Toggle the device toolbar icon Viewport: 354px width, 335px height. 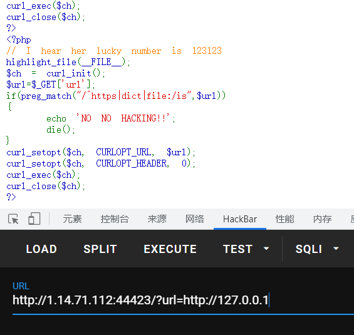point(34,219)
